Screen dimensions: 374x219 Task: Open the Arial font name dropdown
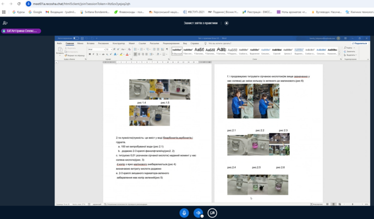point(97,49)
